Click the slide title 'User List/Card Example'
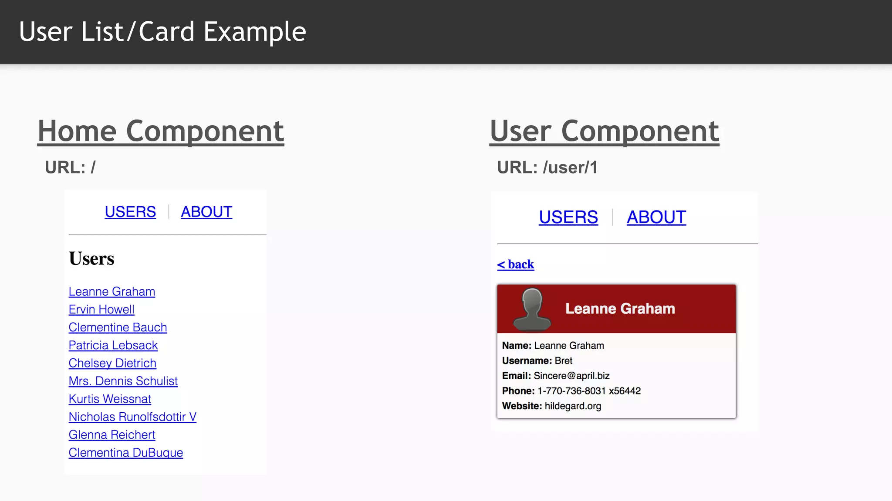892x501 pixels. (162, 32)
